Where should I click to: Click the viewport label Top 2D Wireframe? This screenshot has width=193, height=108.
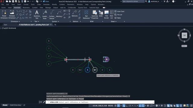8,28
